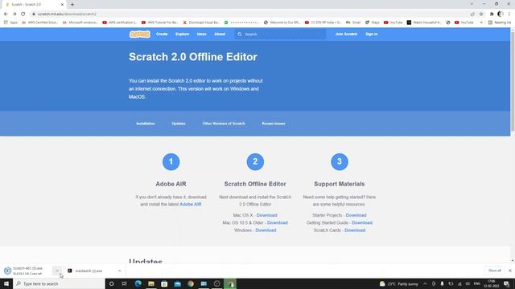Click the Join Scratch link
The image size is (515, 289).
coord(346,34)
